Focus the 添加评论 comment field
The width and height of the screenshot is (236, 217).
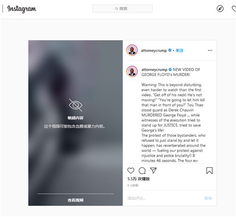(164, 198)
